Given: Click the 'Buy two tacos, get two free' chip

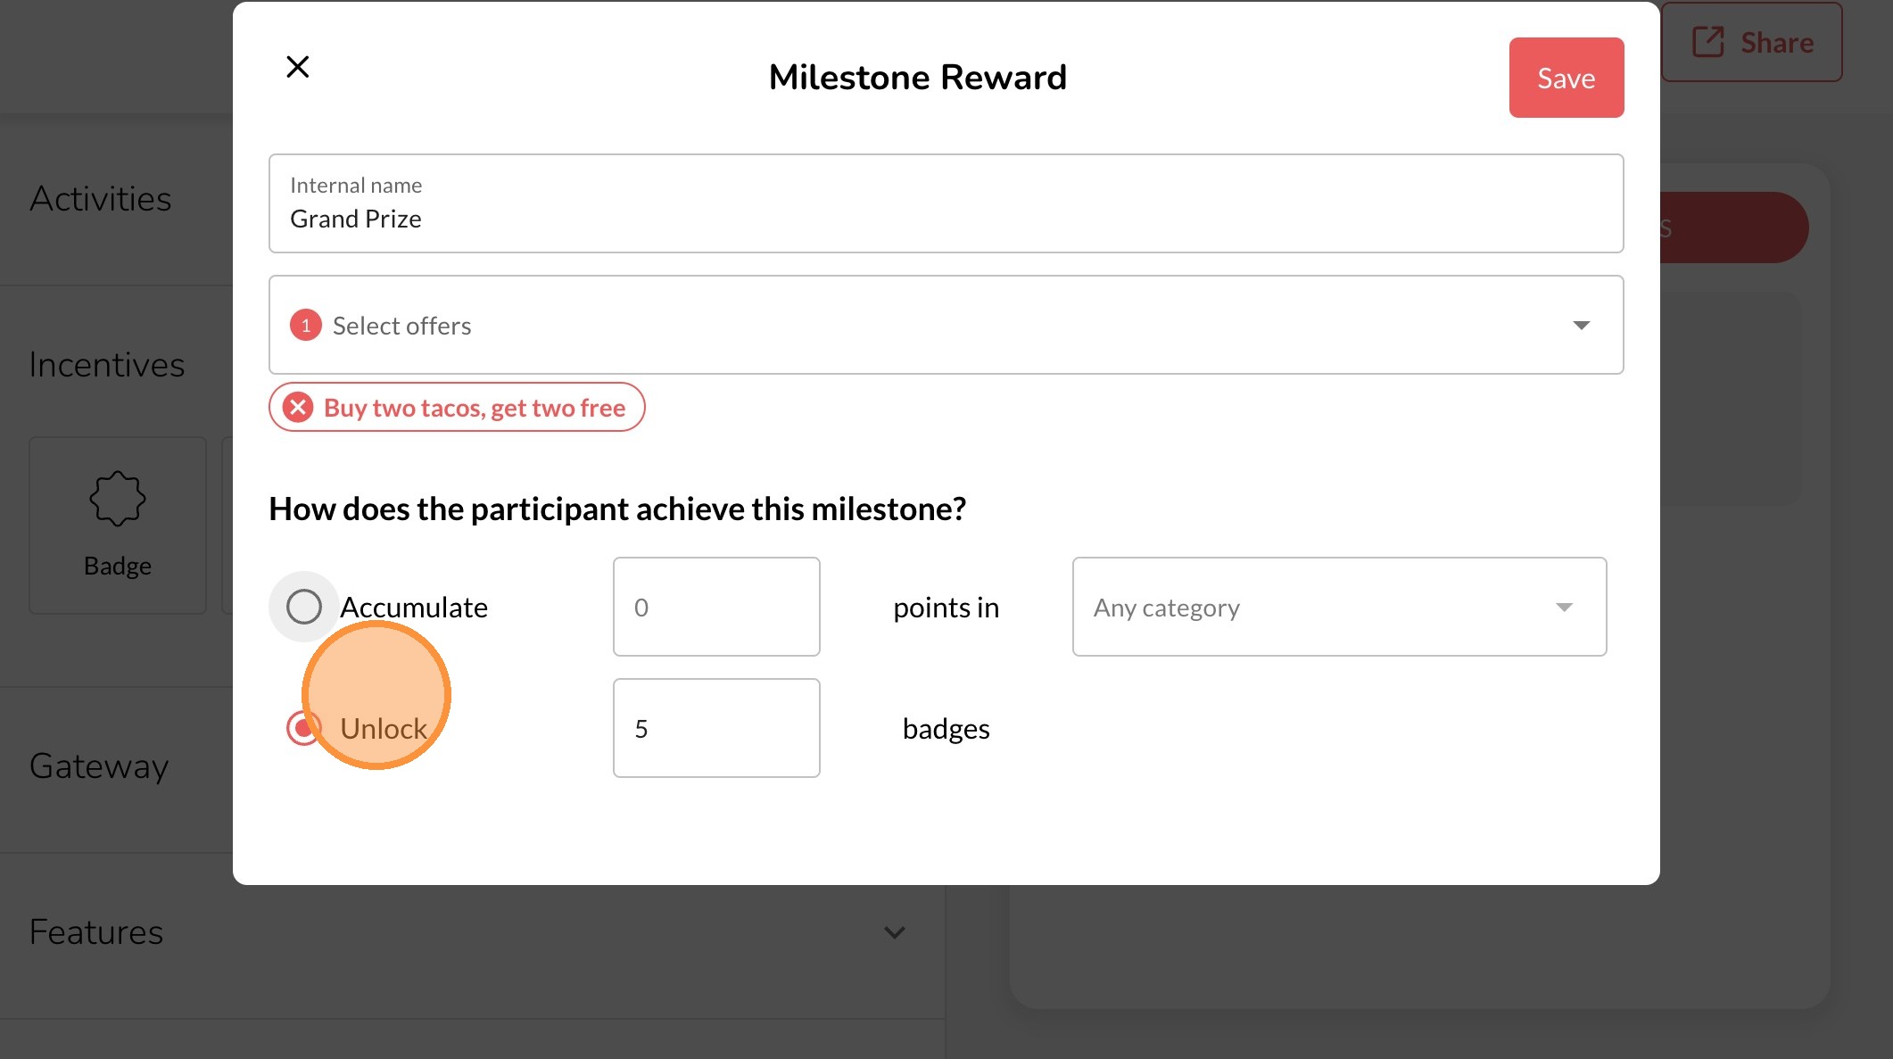Looking at the screenshot, I should pyautogui.click(x=474, y=408).
